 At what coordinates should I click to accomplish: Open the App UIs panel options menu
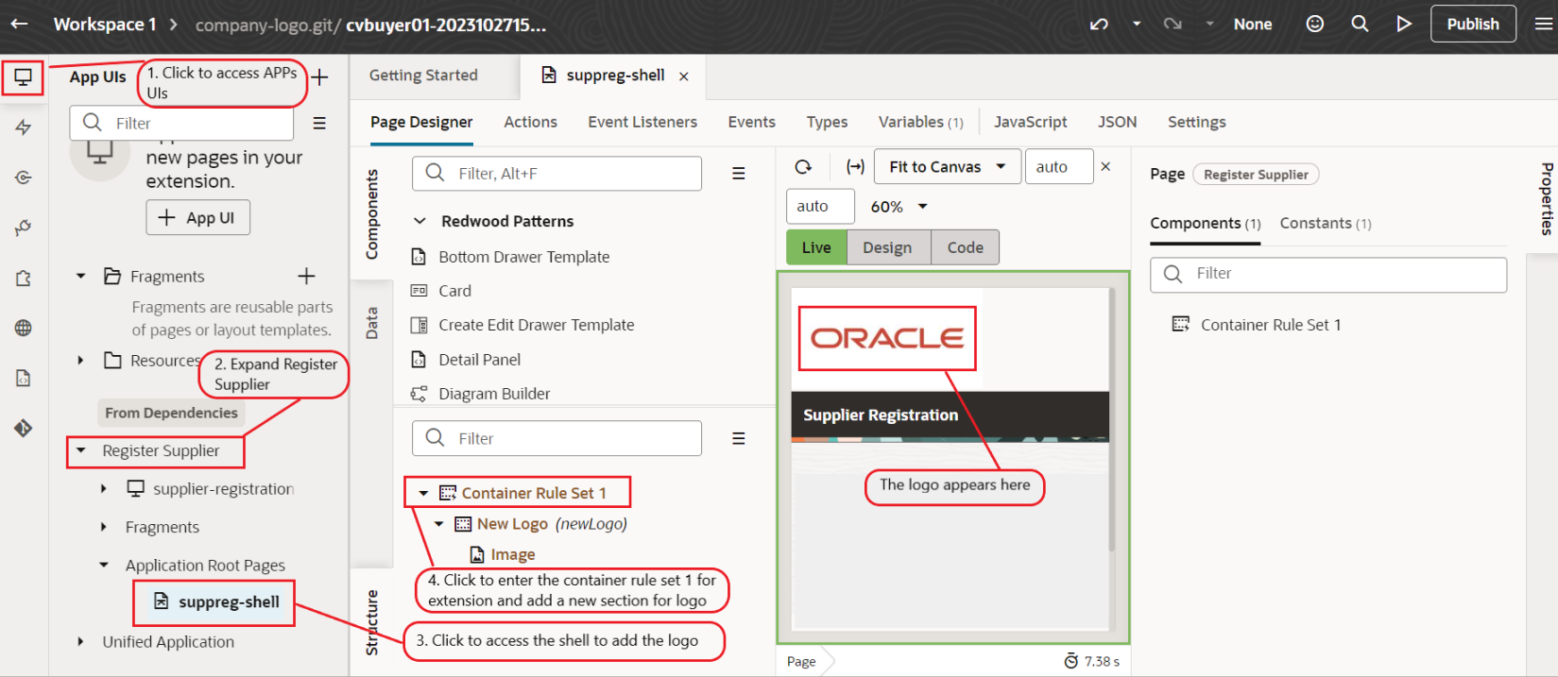click(x=319, y=123)
